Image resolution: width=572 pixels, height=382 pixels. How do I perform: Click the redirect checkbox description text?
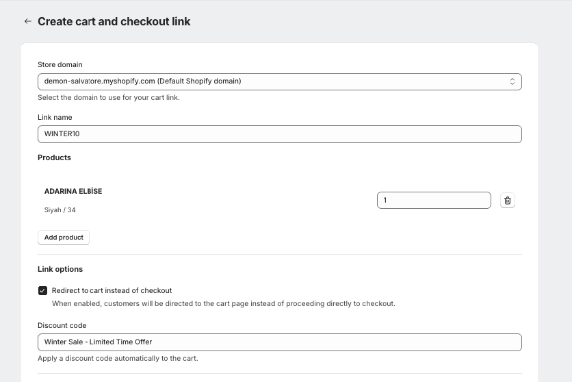pyautogui.click(x=224, y=303)
